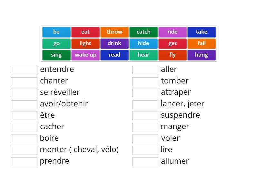The width and height of the screenshot is (258, 194).
Task: Select the 'be' word tile
Action: (x=56, y=32)
